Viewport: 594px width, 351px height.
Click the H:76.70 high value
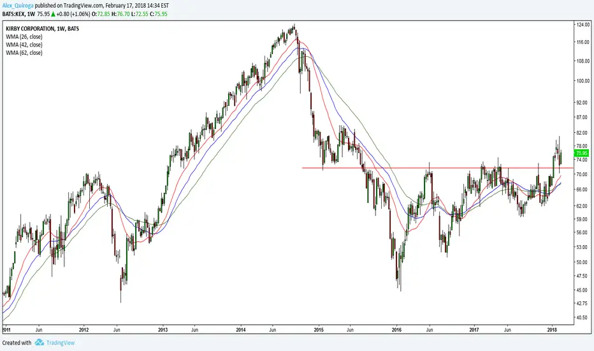tap(120, 14)
